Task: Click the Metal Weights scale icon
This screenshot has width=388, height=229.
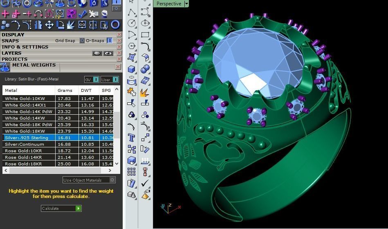Action: click(4, 67)
